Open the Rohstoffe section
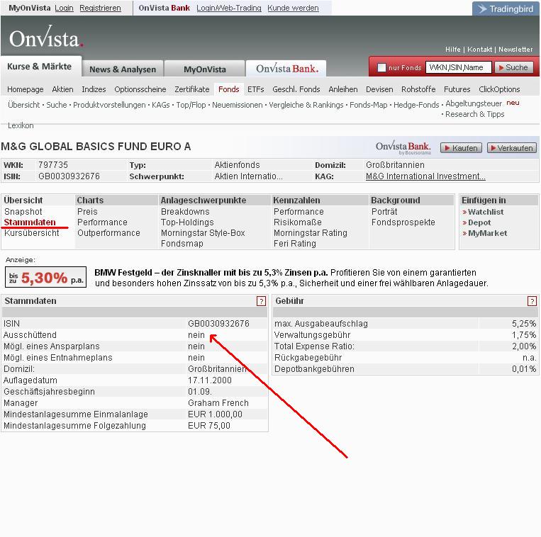Viewport: 541px width, 537px height. point(418,89)
